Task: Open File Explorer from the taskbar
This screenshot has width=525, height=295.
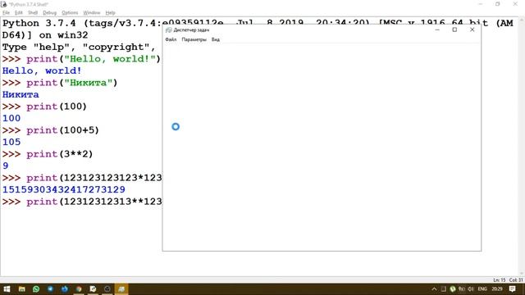Action: pyautogui.click(x=22, y=289)
